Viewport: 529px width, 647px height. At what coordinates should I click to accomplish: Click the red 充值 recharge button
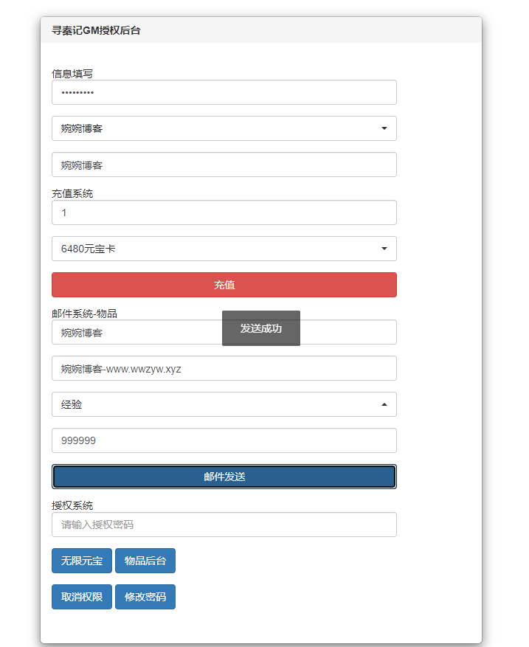224,285
